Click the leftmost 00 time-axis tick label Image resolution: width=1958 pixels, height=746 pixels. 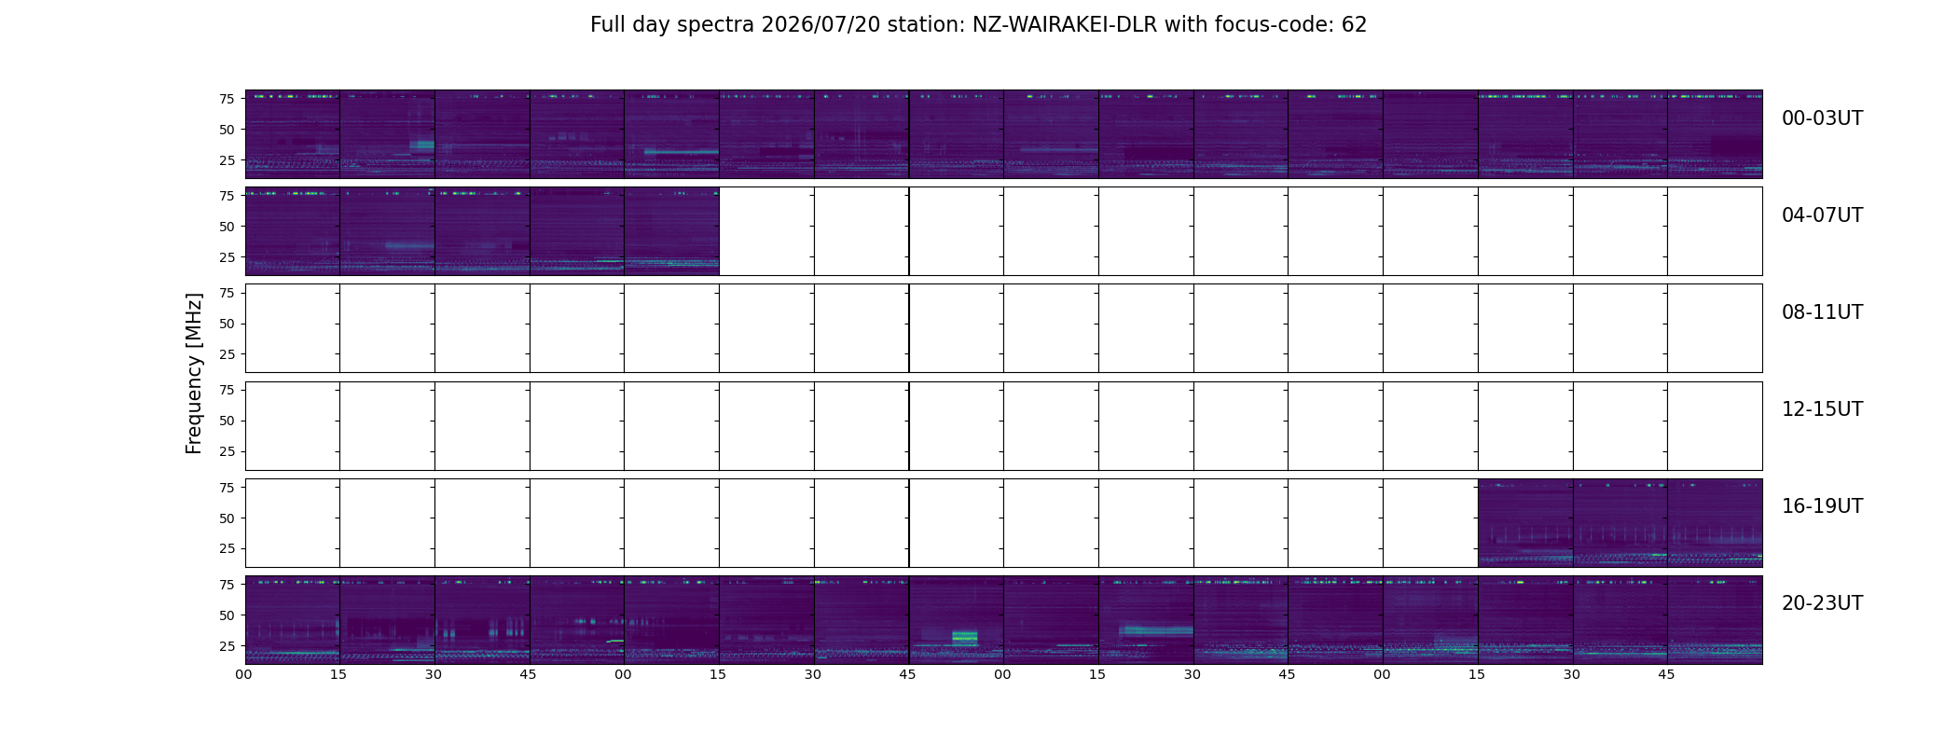click(x=244, y=675)
